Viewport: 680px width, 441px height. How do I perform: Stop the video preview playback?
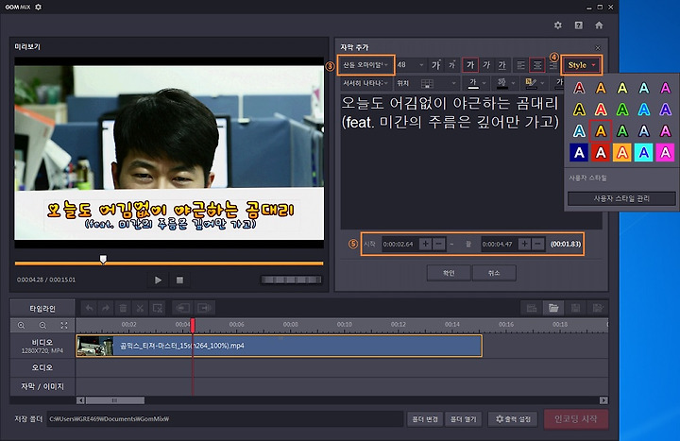(179, 280)
